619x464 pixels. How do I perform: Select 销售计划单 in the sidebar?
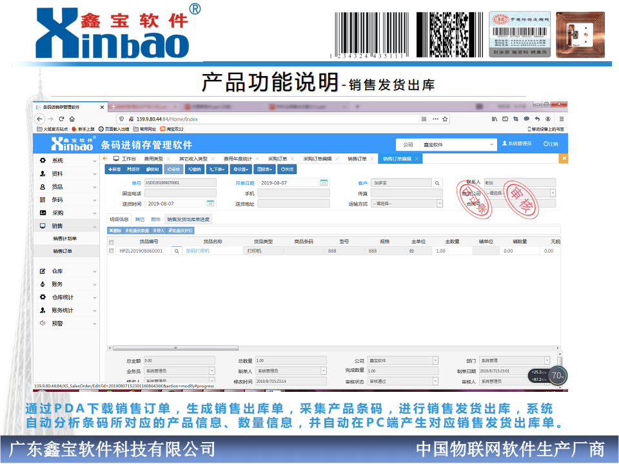64,238
